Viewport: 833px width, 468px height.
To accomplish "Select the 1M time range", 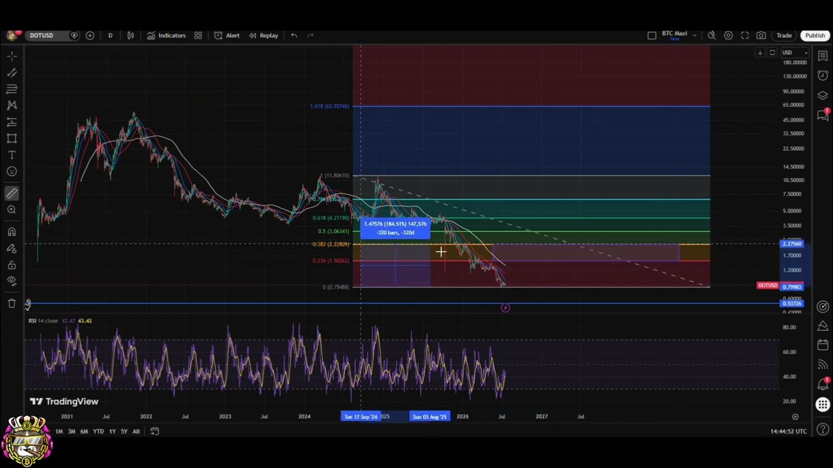I will 59,431.
